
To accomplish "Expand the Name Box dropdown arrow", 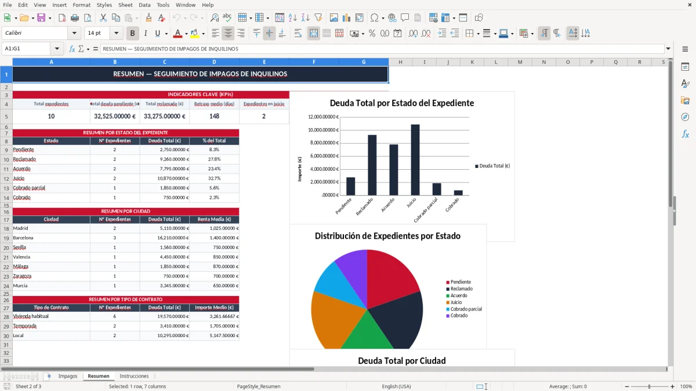I will [57, 49].
